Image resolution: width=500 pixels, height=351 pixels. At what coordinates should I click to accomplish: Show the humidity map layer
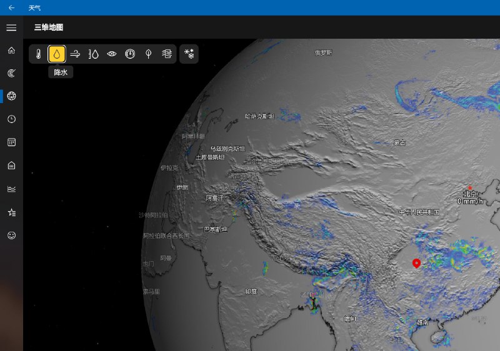94,54
